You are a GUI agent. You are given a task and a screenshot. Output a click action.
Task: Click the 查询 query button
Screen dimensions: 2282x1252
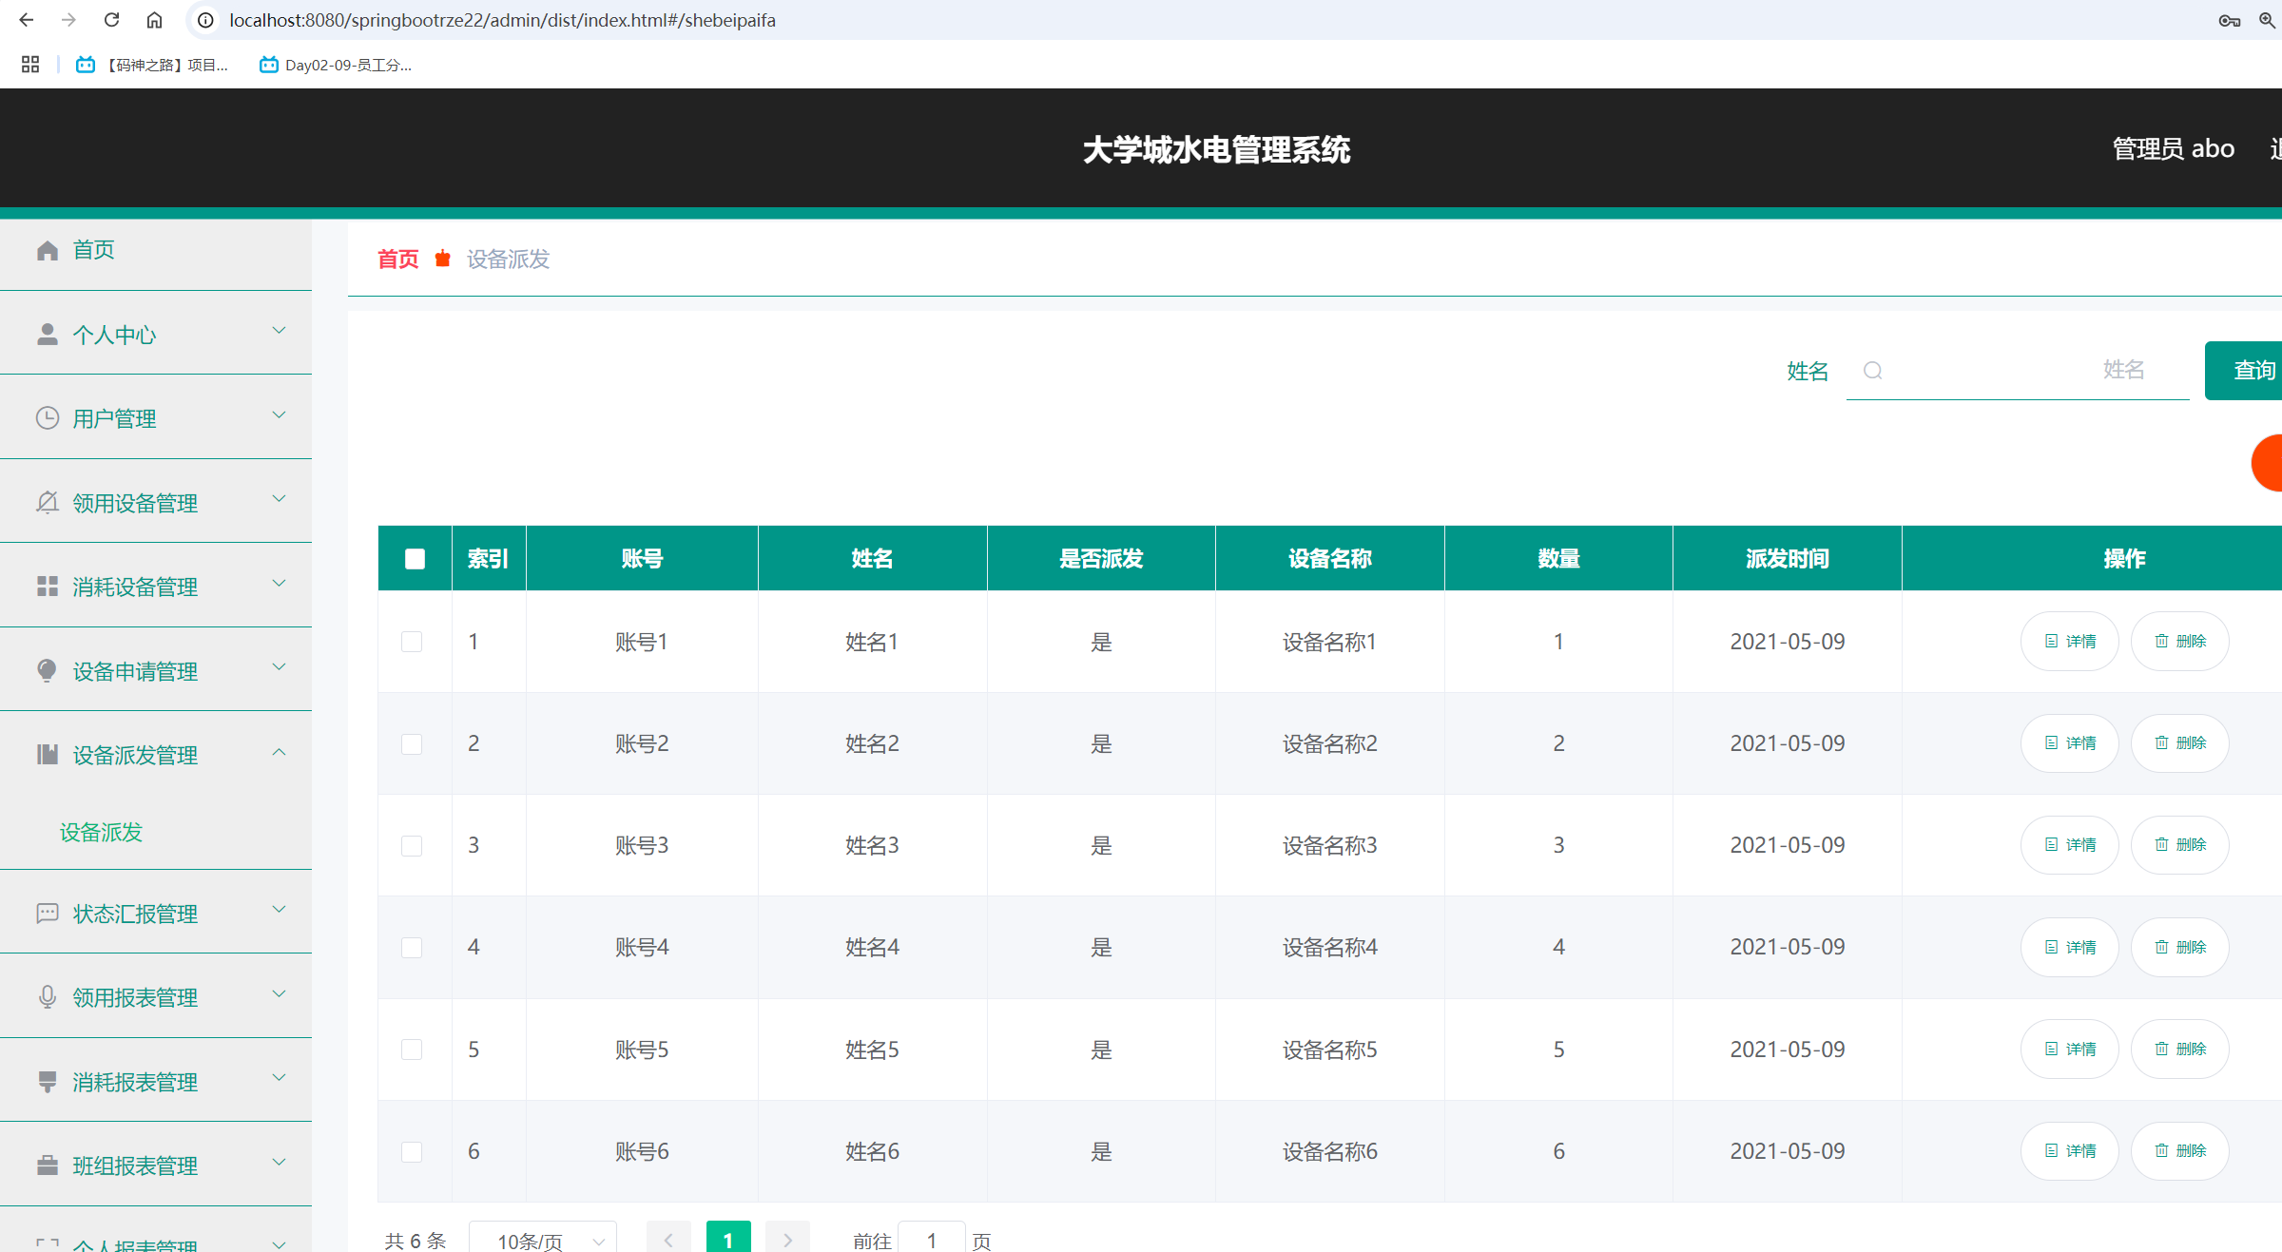point(2253,370)
